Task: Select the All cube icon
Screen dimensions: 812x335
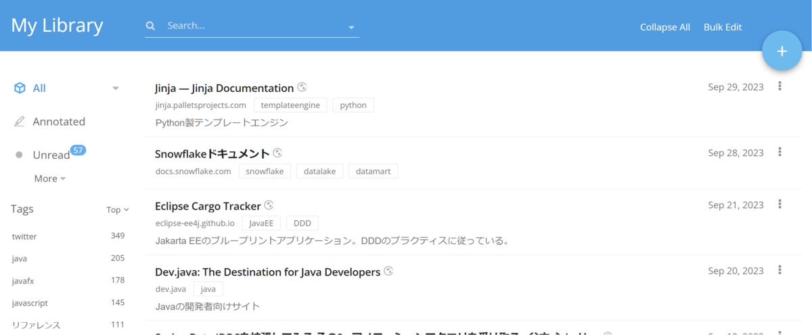Action: point(20,88)
